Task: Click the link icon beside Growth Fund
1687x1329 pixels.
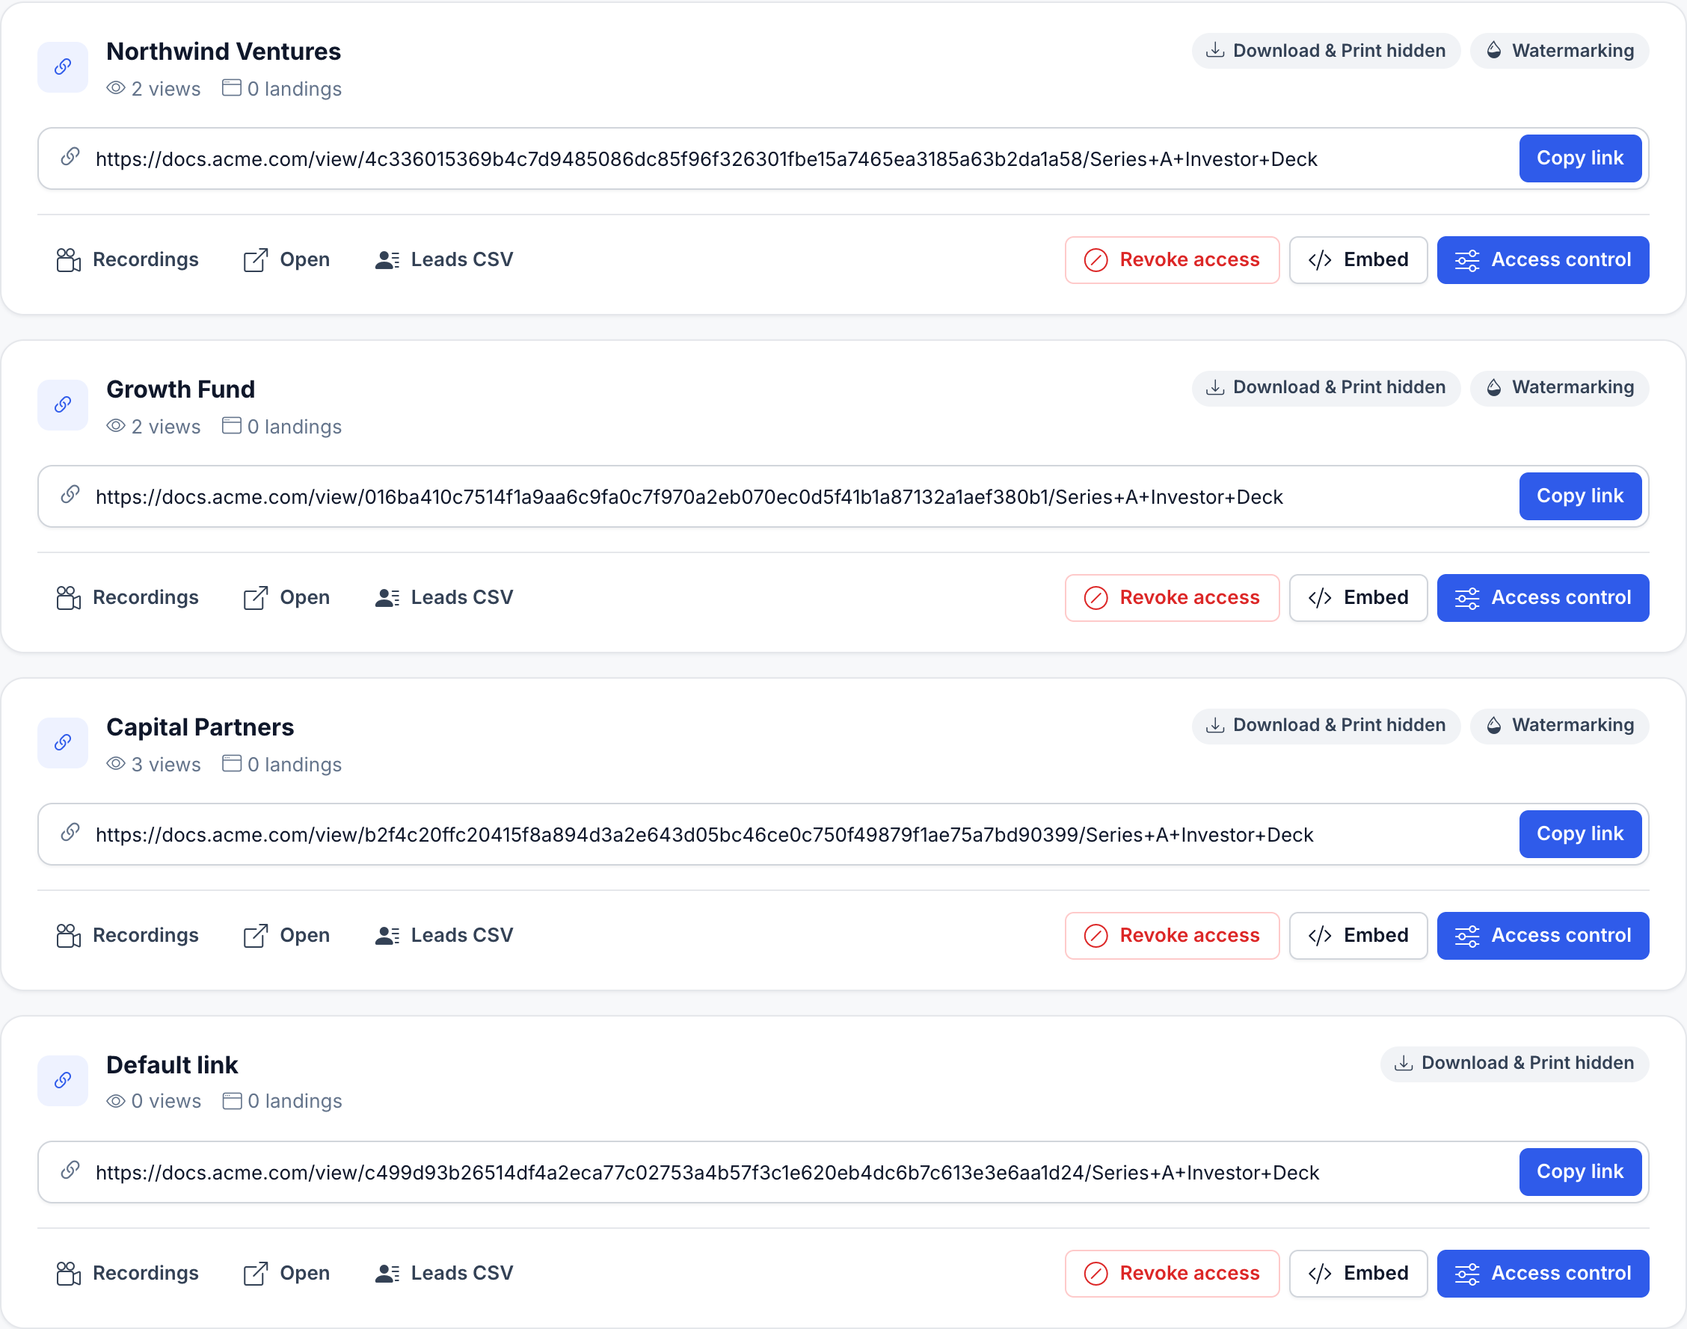Action: pos(63,404)
